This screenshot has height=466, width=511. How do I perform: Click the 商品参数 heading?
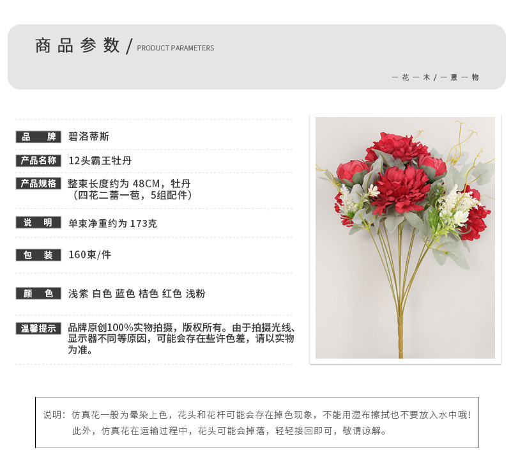(77, 45)
